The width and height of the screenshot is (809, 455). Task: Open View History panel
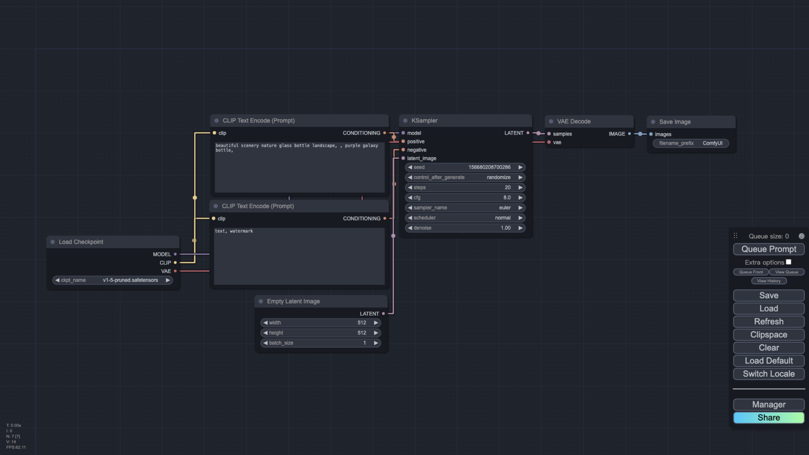769,281
